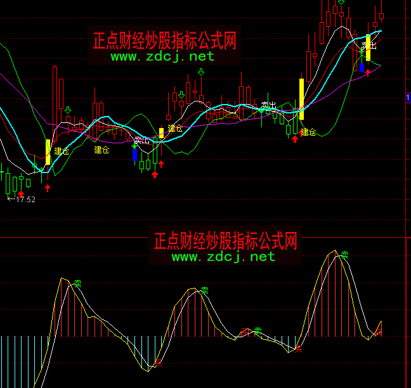The height and width of the screenshot is (388, 411).
Task: Click the rightmost green 卖 marker at indicator peak
Action: 344,254
